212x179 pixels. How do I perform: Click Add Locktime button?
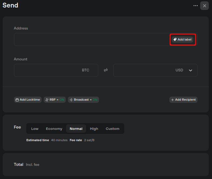pyautogui.click(x=28, y=100)
